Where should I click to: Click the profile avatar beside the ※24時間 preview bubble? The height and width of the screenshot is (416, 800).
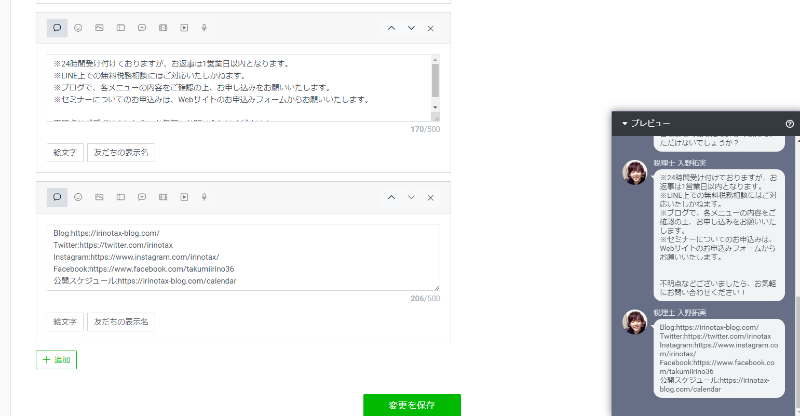click(635, 172)
